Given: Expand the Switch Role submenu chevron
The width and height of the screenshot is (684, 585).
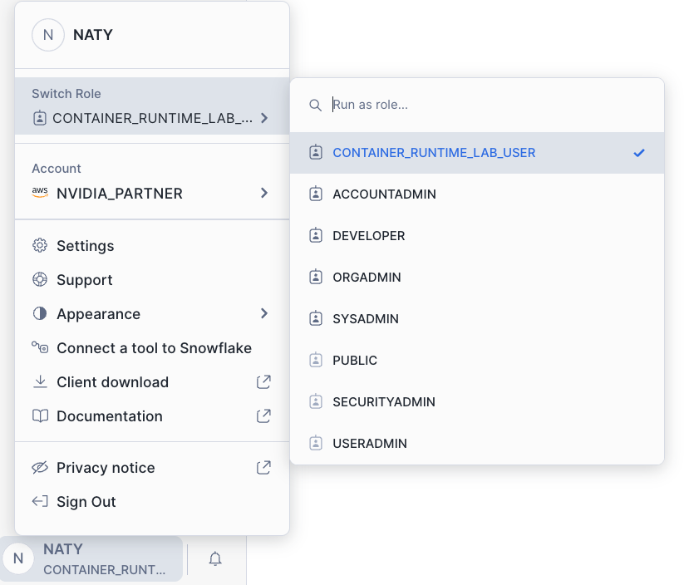Looking at the screenshot, I should coord(264,118).
